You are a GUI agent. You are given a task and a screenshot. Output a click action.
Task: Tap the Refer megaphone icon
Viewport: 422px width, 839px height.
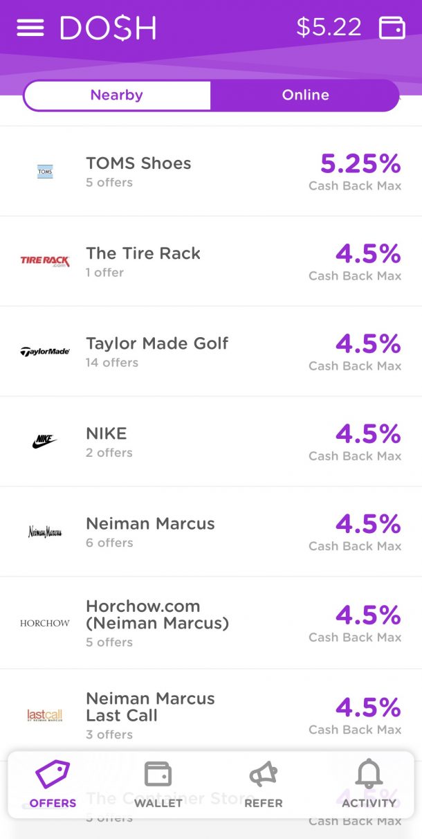tap(264, 775)
